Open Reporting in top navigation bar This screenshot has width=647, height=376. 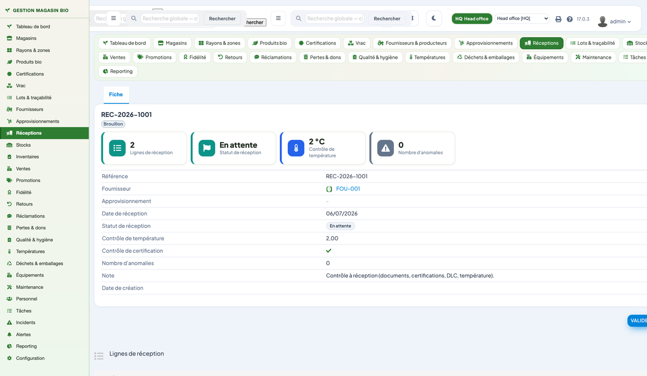click(x=118, y=71)
